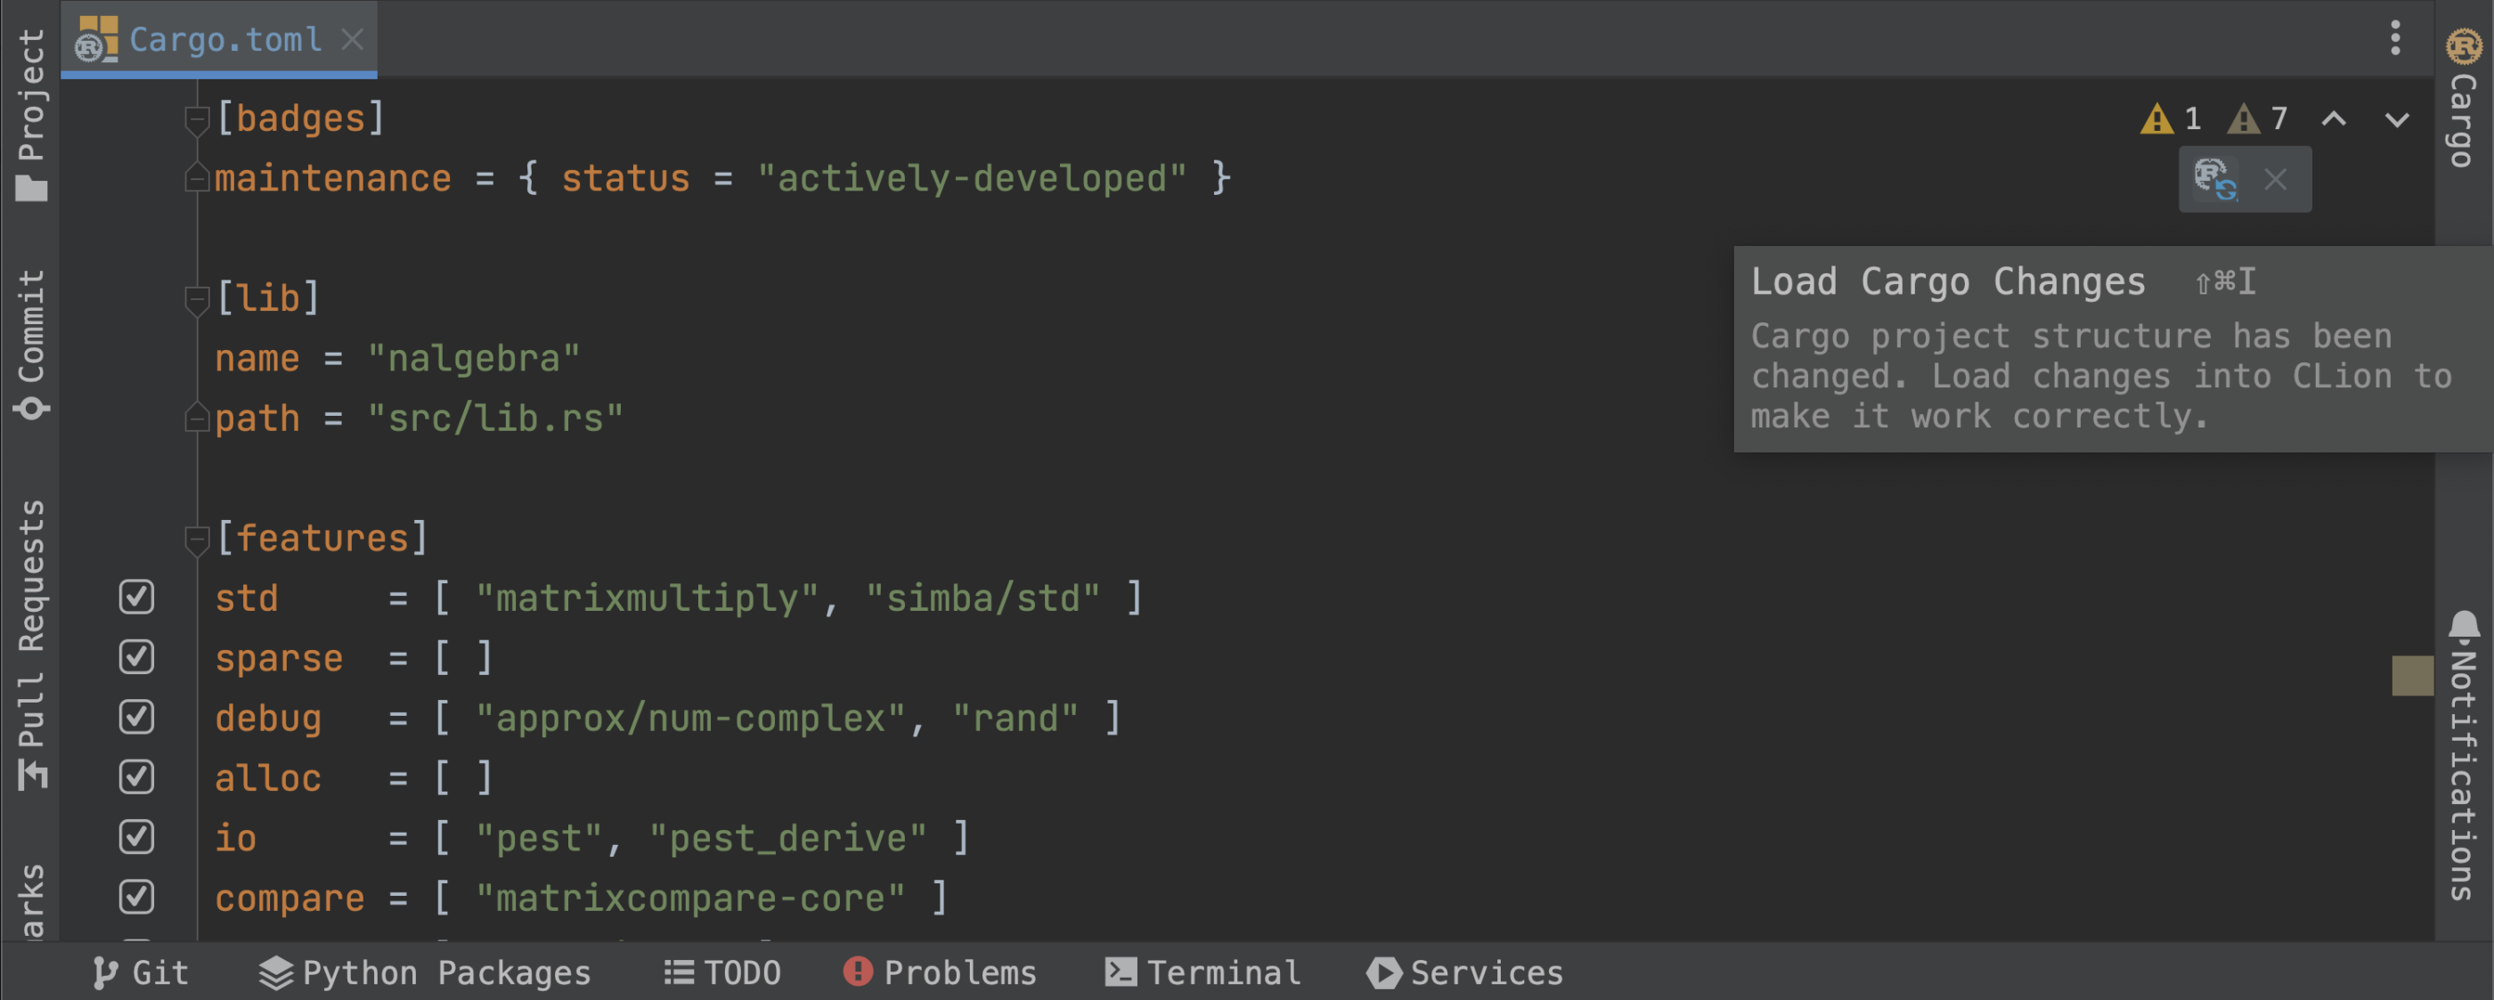Screen dimensions: 2494x1000
Task: Open the Pull Requests tool window
Action: (x=31, y=645)
